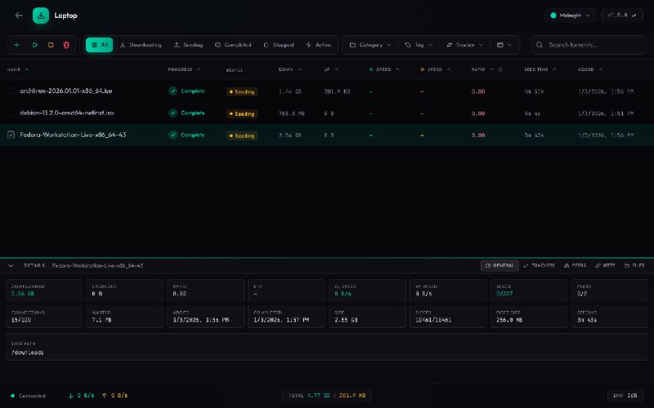Click the 1.44 GB down value
654x408 pixels.
point(290,91)
